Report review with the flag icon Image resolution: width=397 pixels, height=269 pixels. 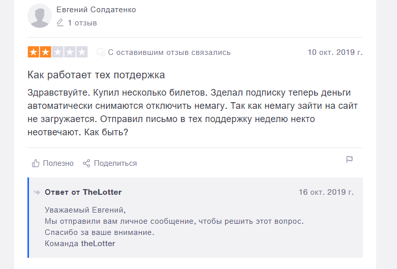click(x=349, y=160)
